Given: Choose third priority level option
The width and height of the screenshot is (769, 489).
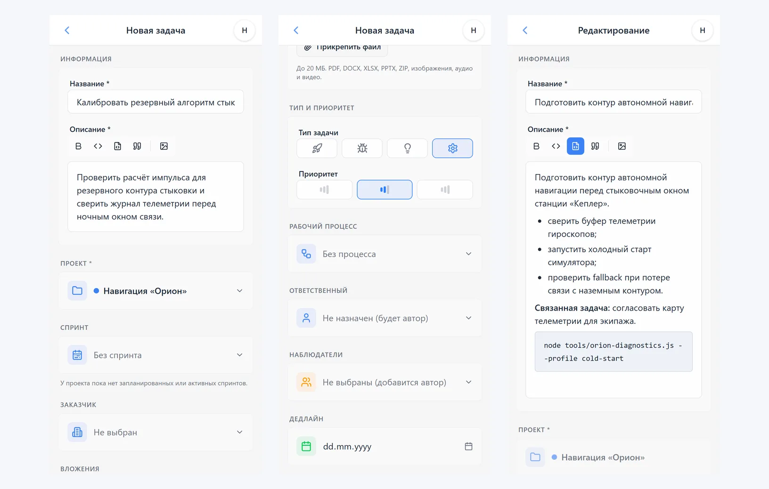Looking at the screenshot, I should coord(445,190).
